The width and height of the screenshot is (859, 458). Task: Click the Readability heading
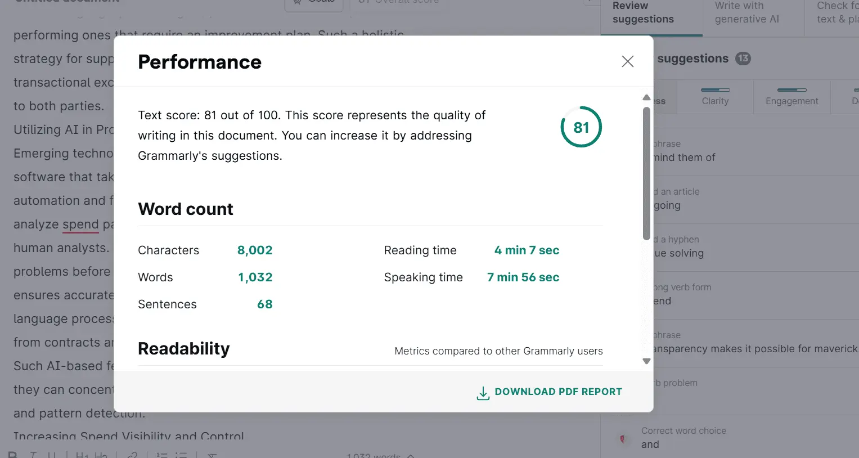[x=184, y=349]
